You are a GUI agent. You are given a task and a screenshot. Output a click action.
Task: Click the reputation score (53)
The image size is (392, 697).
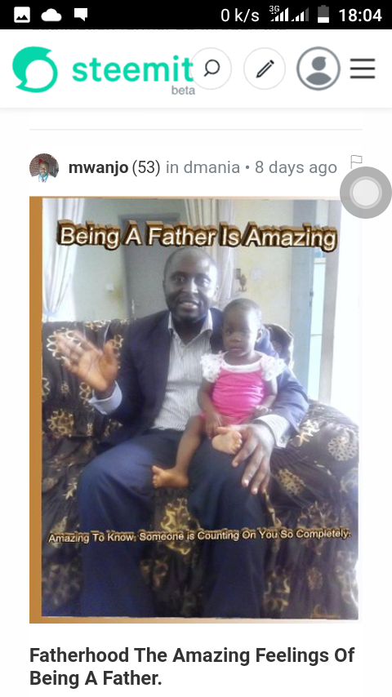coord(146,167)
